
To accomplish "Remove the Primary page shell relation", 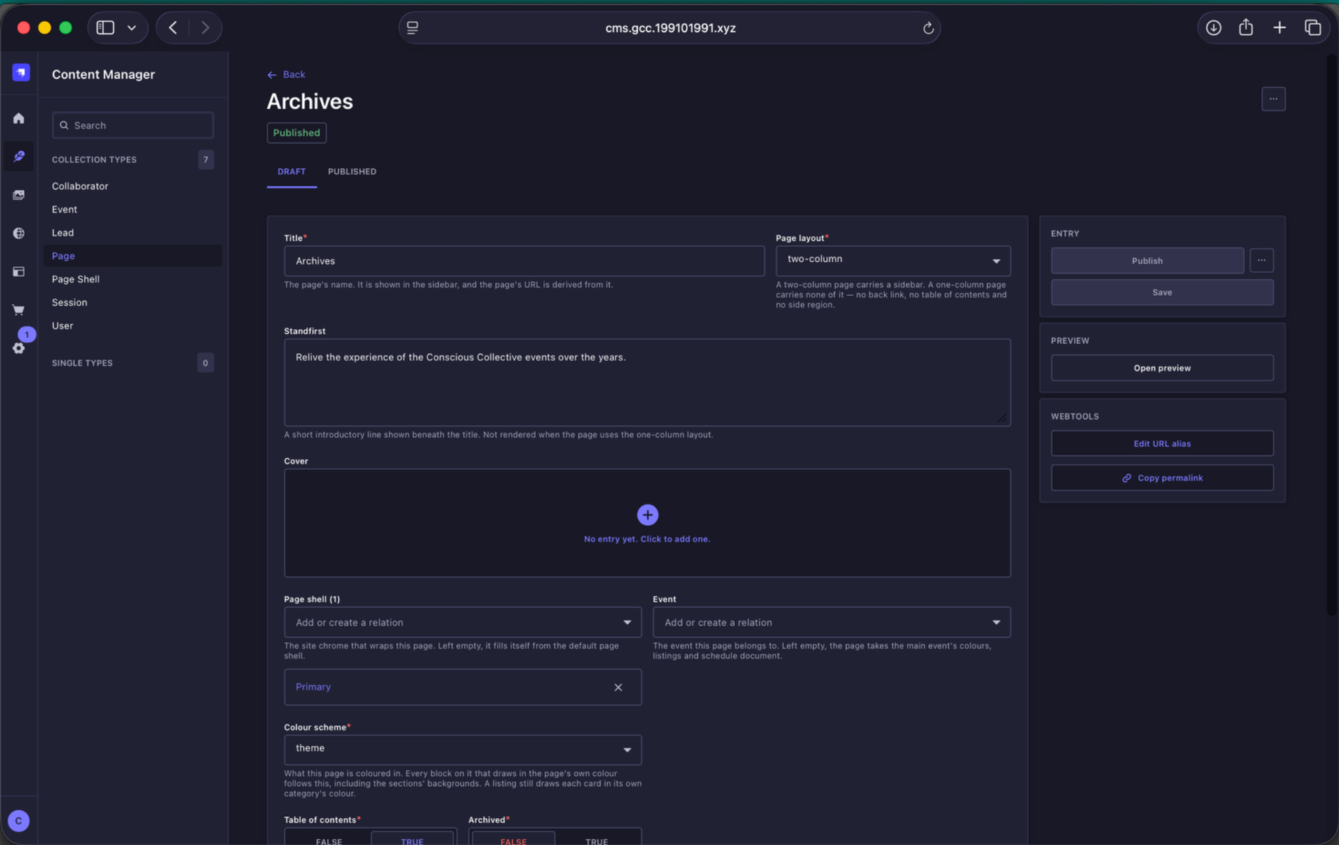I will (x=618, y=687).
